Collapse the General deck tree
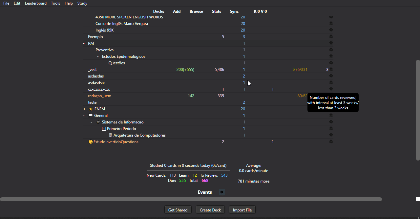 (84, 116)
